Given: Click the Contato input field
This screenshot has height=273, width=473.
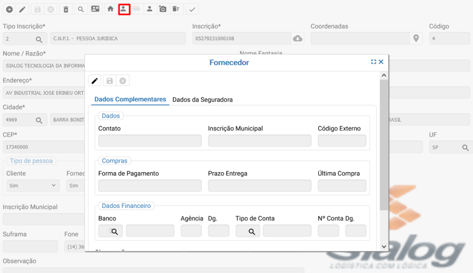Looking at the screenshot, I should pyautogui.click(x=150, y=141).
